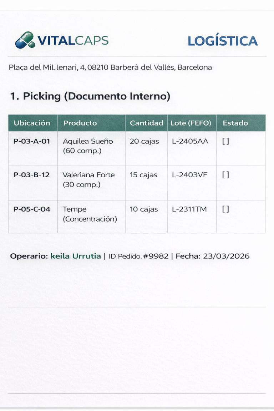Click the Producto column header
The width and height of the screenshot is (274, 411).
pos(80,123)
